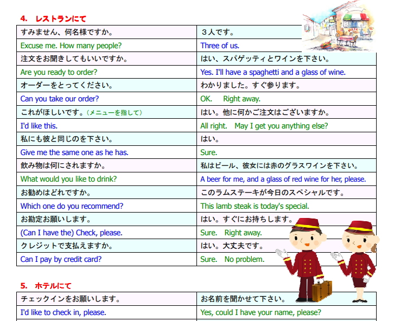This screenshot has height=321, width=394.
Task: Click the 'Three of us.' cell
Action: point(220,46)
